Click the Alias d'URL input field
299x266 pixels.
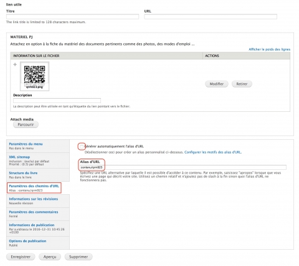(x=183, y=167)
